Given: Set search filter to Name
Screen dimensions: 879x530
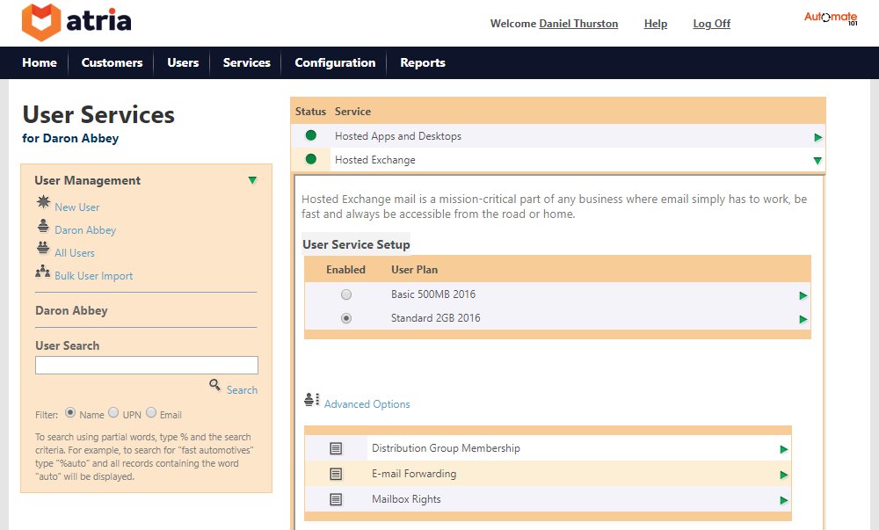Looking at the screenshot, I should 70,412.
